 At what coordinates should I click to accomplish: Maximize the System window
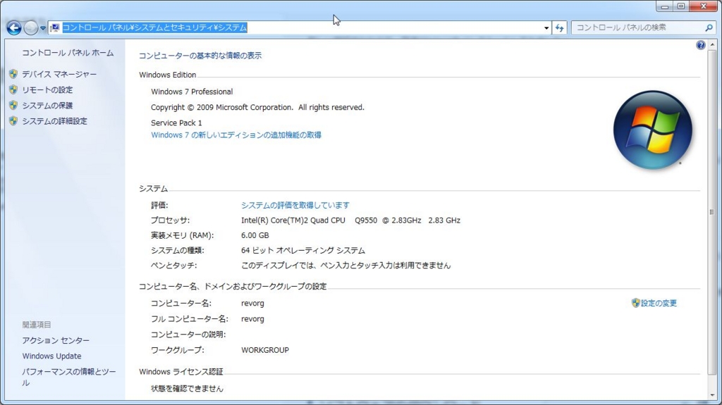tap(681, 6)
